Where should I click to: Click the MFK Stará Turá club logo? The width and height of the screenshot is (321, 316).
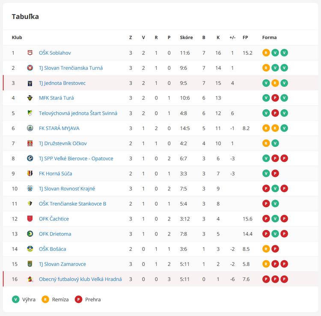[x=30, y=98]
